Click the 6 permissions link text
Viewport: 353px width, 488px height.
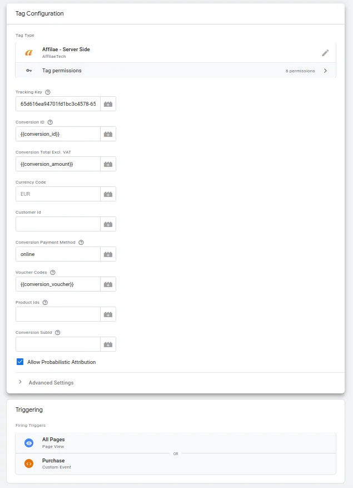point(300,71)
